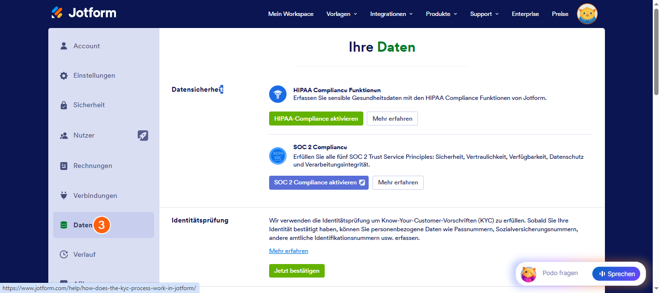
Task: Expand the Vorlagen dropdown
Action: [342, 14]
